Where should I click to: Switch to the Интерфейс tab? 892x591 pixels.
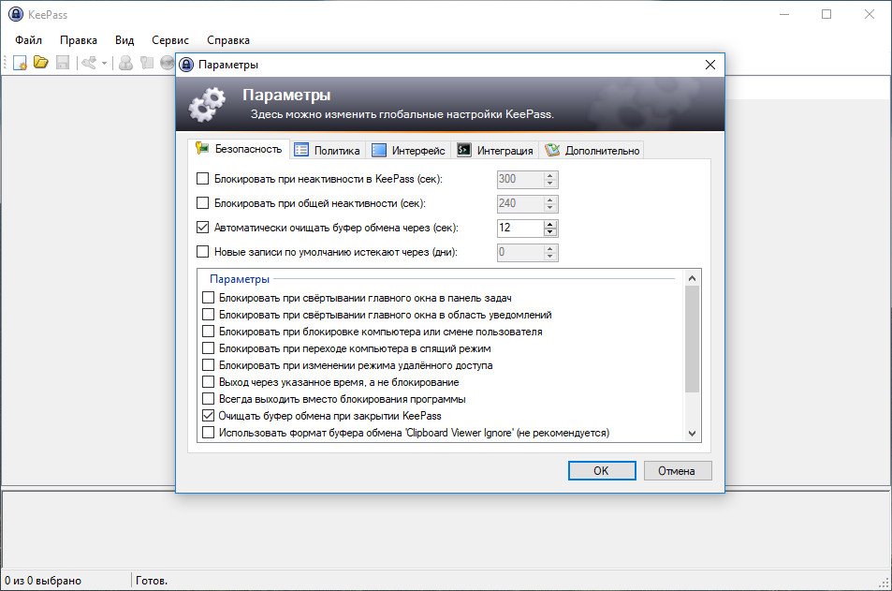tap(408, 150)
